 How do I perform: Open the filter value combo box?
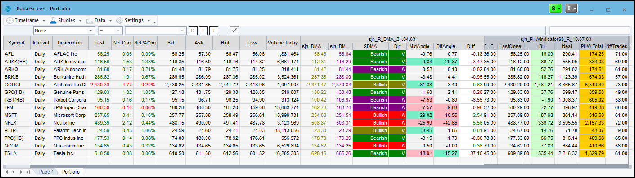click(x=156, y=31)
